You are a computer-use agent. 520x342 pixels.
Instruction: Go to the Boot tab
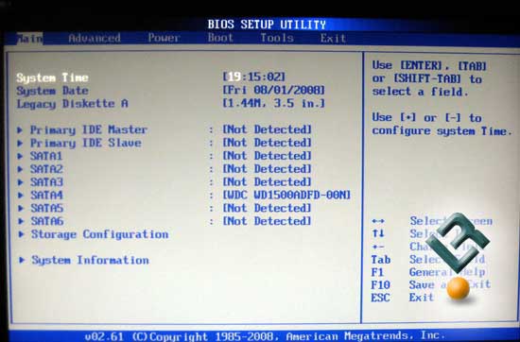pyautogui.click(x=220, y=38)
